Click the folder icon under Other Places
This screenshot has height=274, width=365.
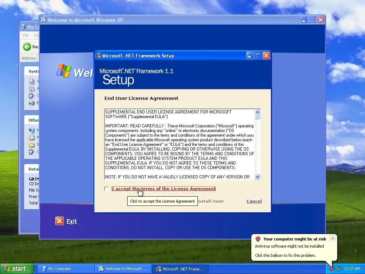tap(32, 145)
